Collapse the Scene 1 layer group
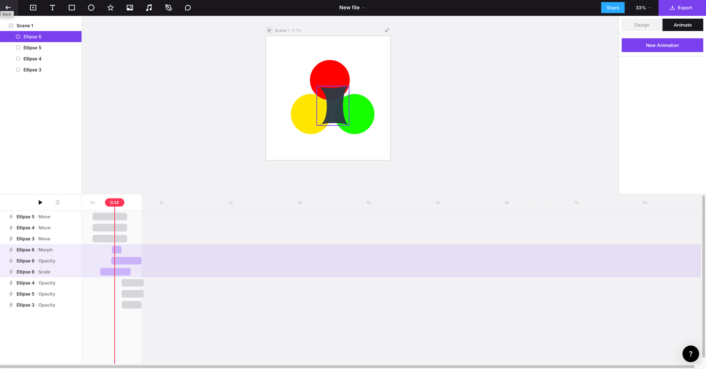The image size is (706, 369). 11,26
